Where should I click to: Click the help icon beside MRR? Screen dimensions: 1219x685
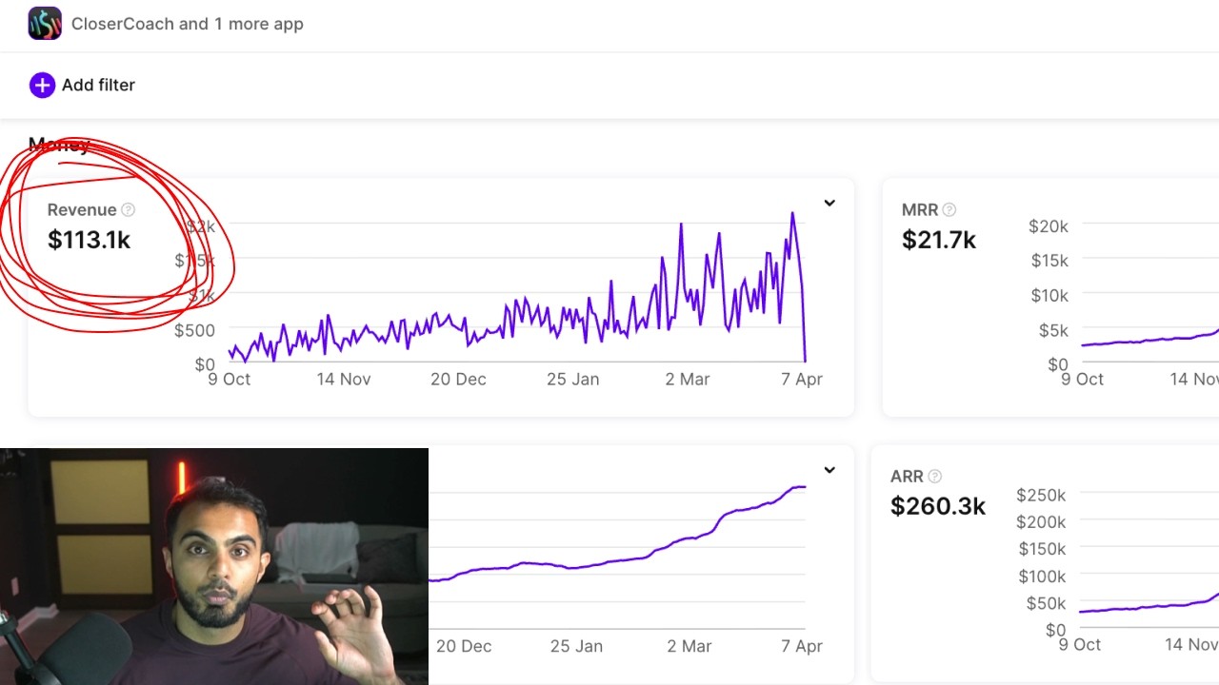pyautogui.click(x=949, y=210)
